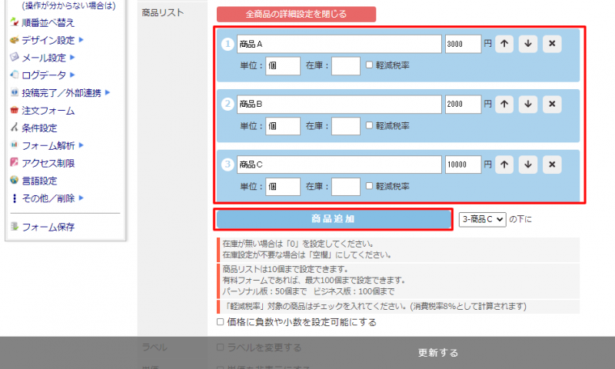The width and height of the screenshot is (615, 369).
Task: Move 商品B down with arrow button
Action: [x=527, y=104]
